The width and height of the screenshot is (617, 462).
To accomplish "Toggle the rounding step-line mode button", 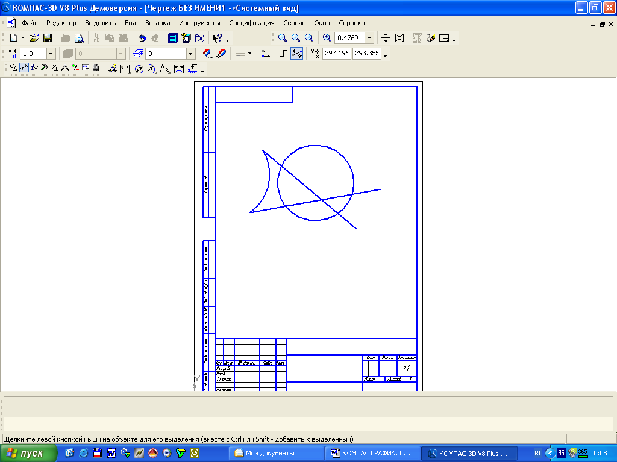I will (283, 54).
